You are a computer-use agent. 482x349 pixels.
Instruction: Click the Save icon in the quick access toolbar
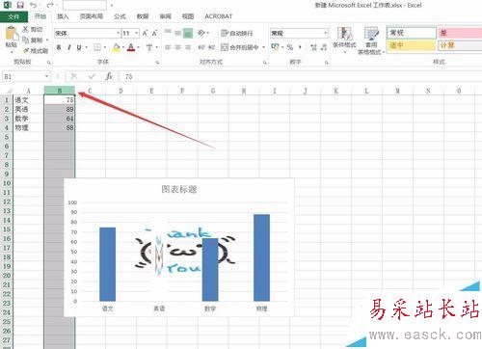pyautogui.click(x=20, y=5)
